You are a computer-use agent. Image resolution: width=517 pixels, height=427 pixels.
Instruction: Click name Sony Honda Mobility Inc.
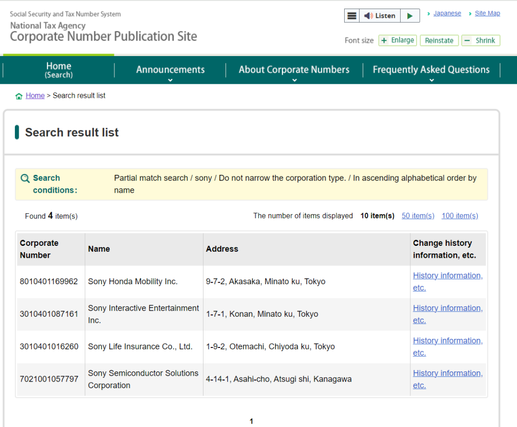[133, 281]
